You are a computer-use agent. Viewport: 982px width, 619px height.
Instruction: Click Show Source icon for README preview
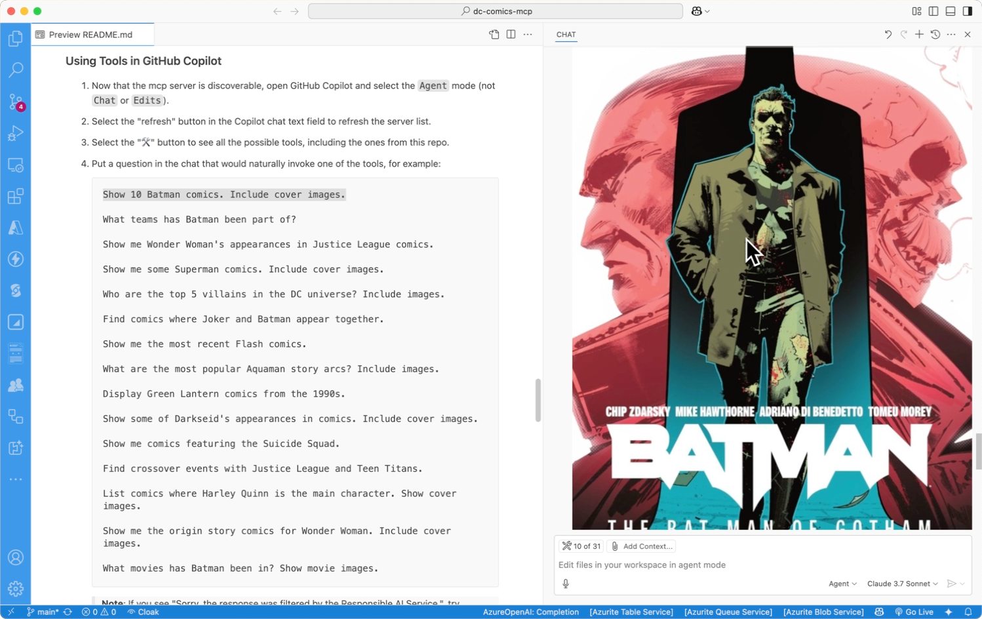click(x=494, y=35)
